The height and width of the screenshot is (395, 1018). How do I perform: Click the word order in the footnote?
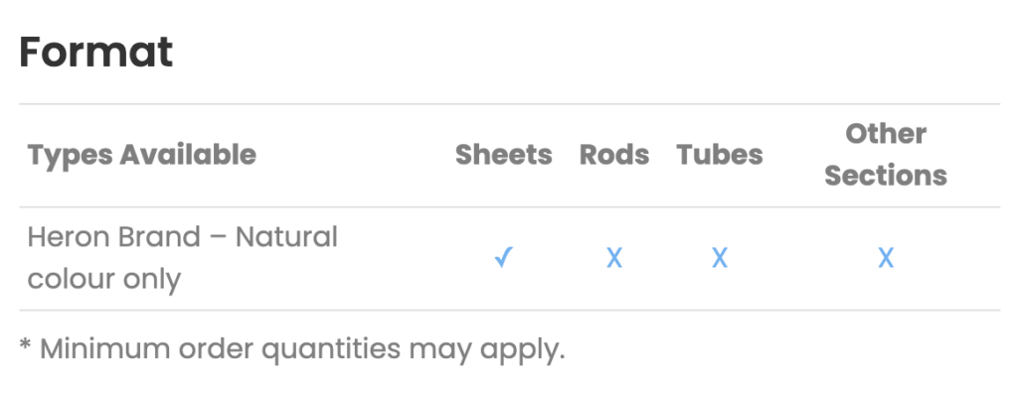click(x=216, y=349)
